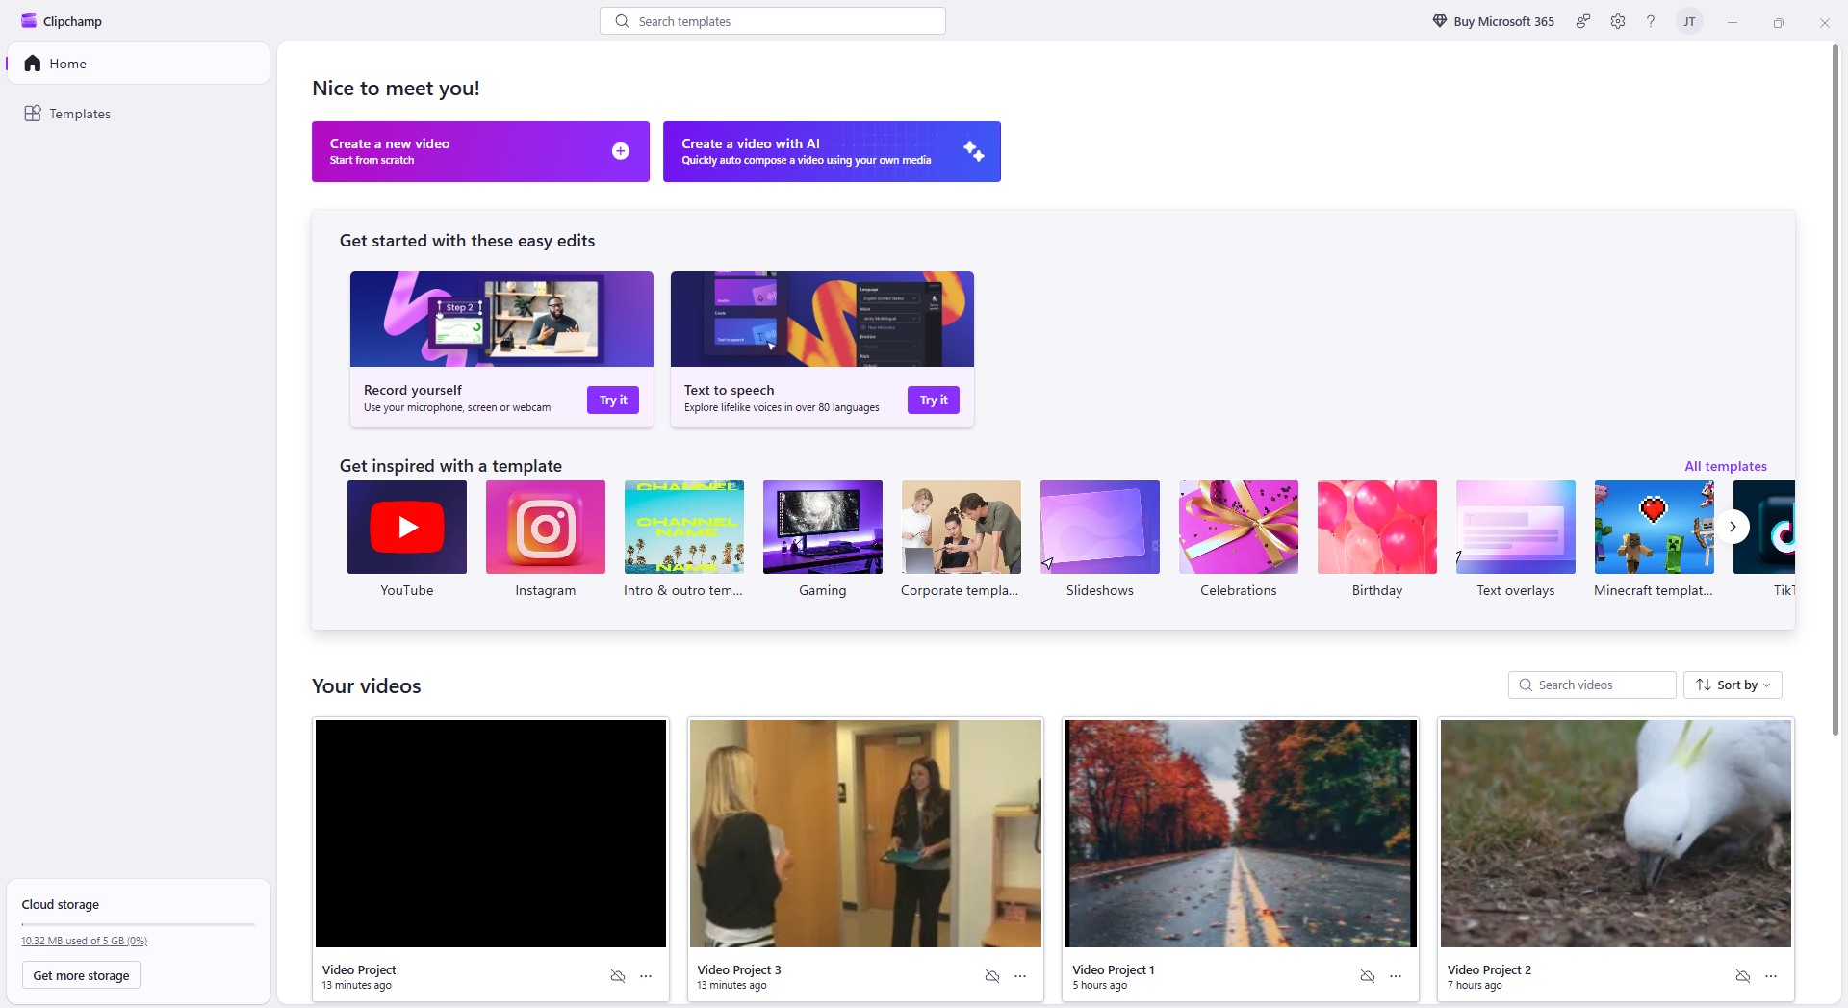Go to Templates in the sidebar

pos(80,114)
